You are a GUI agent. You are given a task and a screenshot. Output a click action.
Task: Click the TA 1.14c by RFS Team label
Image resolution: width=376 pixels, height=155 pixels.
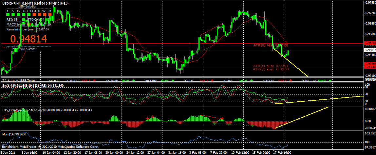coord(18,80)
